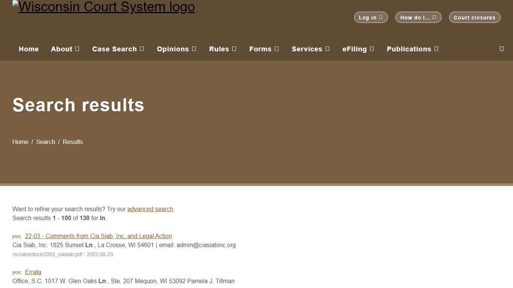513x288 pixels.
Task: Navigate to Home via breadcrumb
Action: (x=20, y=142)
